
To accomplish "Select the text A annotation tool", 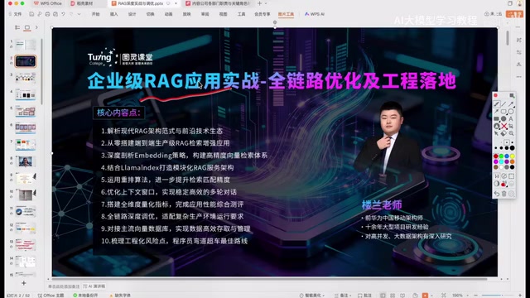I will [x=511, y=118].
